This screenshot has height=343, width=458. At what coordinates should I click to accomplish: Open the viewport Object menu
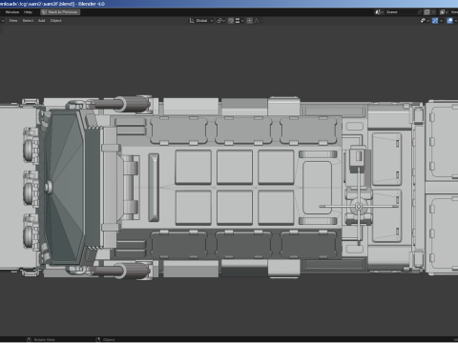pos(56,21)
